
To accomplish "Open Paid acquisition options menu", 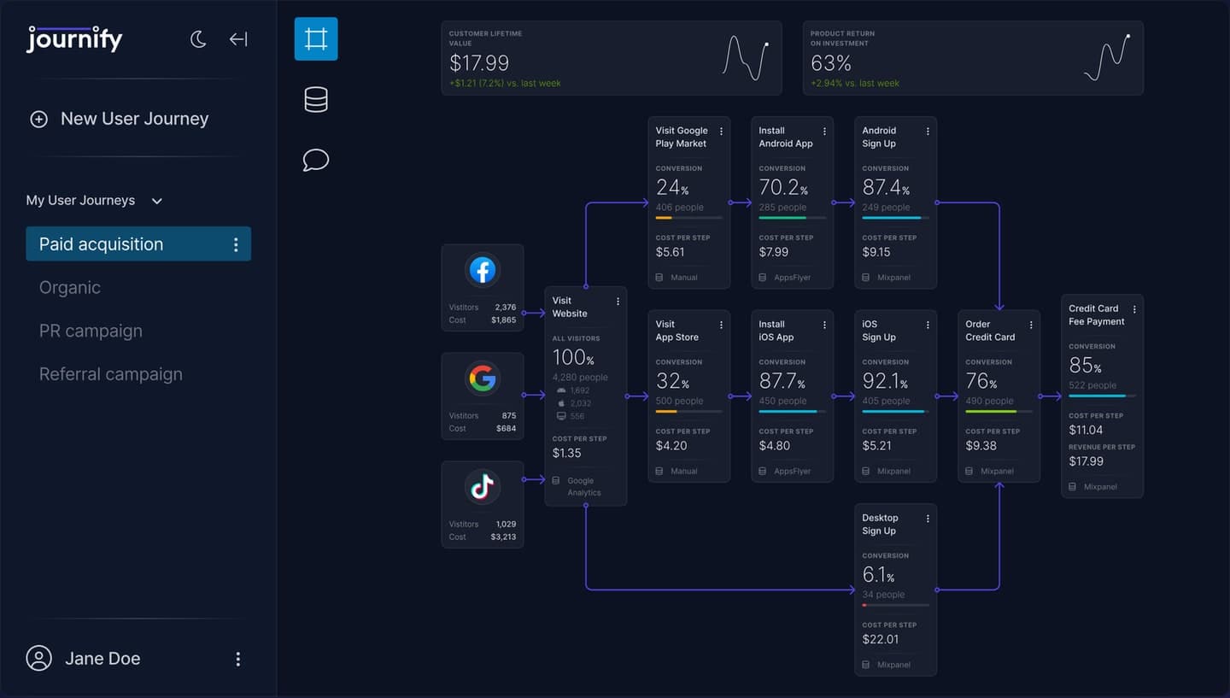I will 236,244.
